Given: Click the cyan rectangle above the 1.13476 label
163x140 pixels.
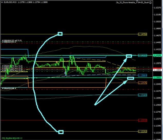Looking at the screenshot, I should (131, 78).
